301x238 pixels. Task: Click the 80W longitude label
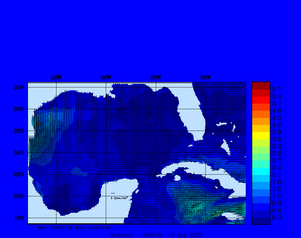coord(205,77)
